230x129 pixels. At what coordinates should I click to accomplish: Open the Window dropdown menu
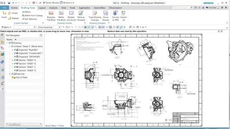[66, 3]
